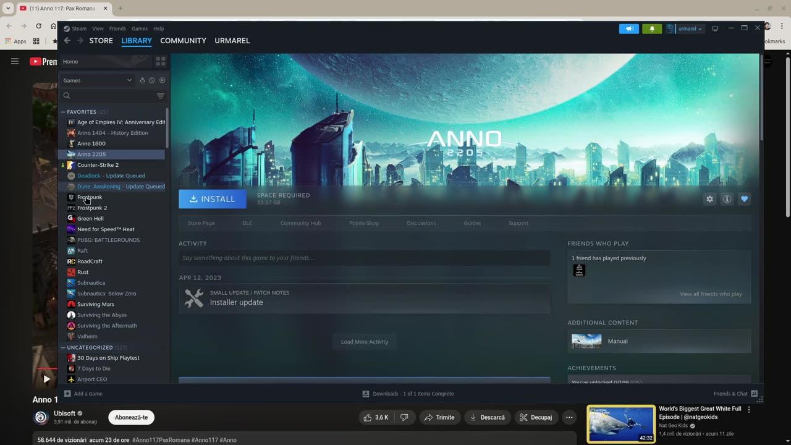
Task: Open the green notifications bell
Action: (x=652, y=28)
